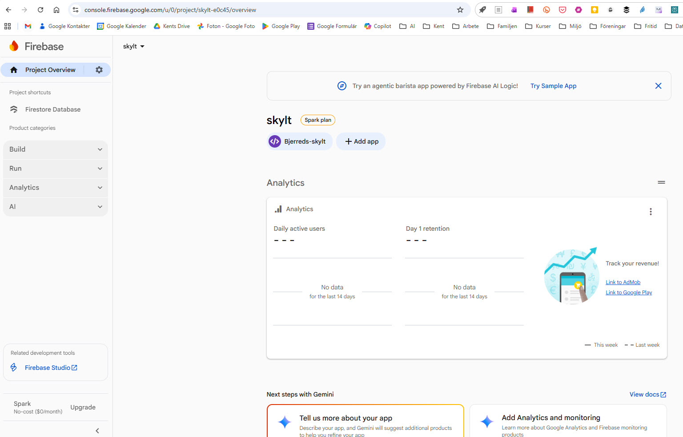The height and width of the screenshot is (437, 683).
Task: Click the site information icon in address bar
Action: point(76,10)
